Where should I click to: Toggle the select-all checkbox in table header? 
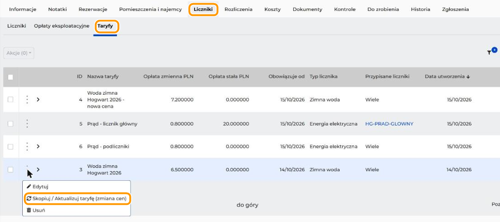click(10, 77)
